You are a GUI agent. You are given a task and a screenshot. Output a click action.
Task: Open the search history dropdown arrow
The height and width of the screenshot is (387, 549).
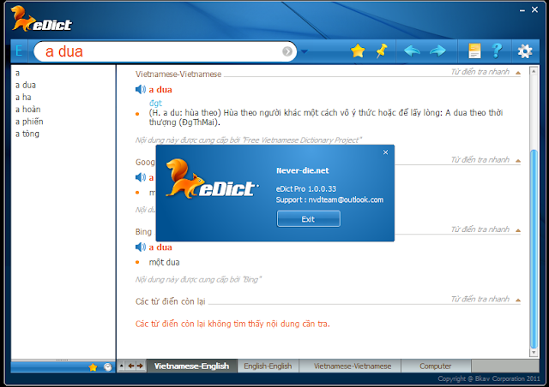(x=305, y=51)
